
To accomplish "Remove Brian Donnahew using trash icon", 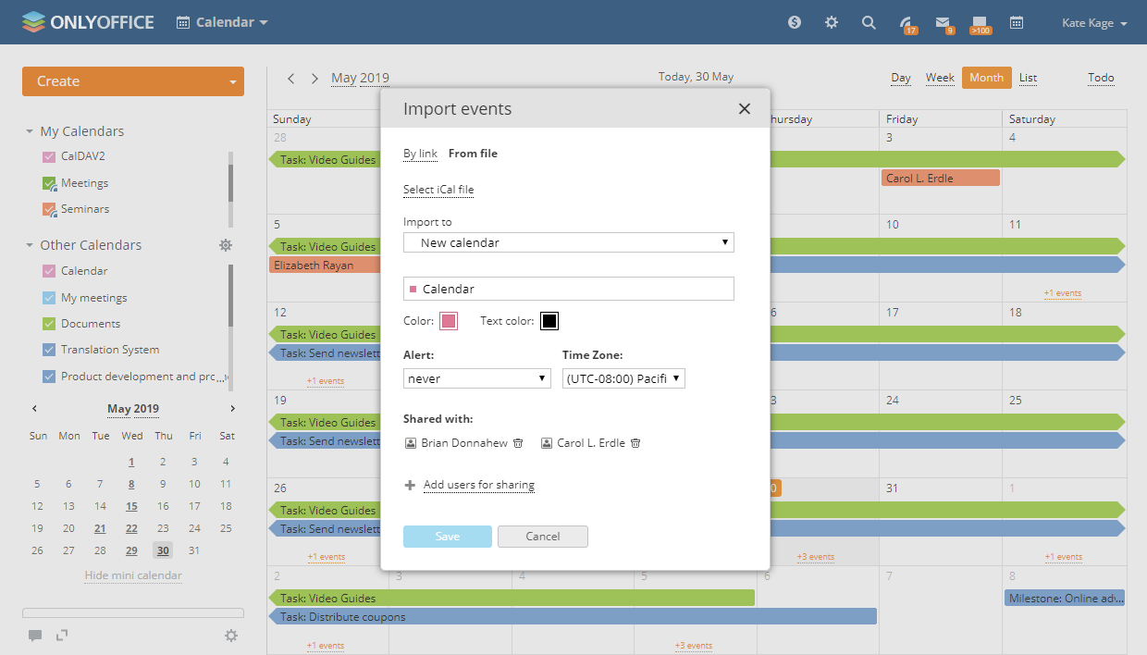I will (518, 443).
